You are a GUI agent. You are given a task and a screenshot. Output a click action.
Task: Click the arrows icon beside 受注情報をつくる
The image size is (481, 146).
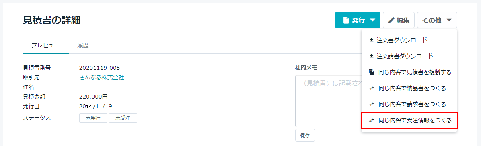pos(372,121)
